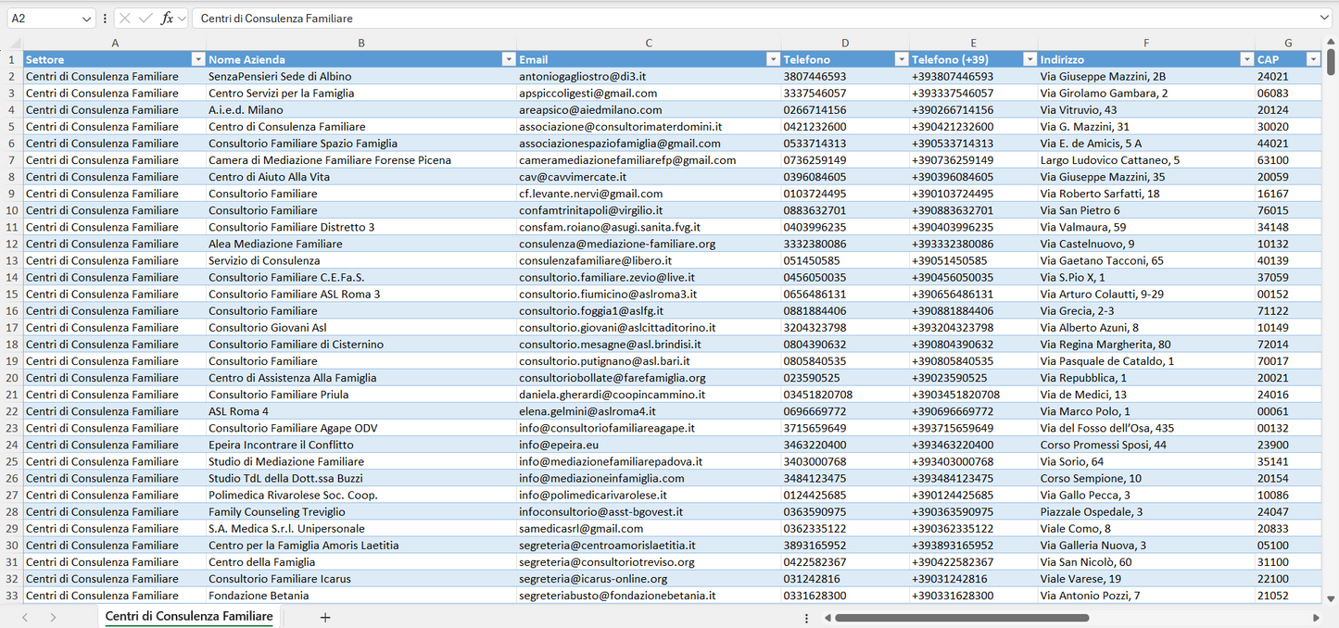Click the formula bar input field
The image size is (1339, 628).
tap(741, 19)
